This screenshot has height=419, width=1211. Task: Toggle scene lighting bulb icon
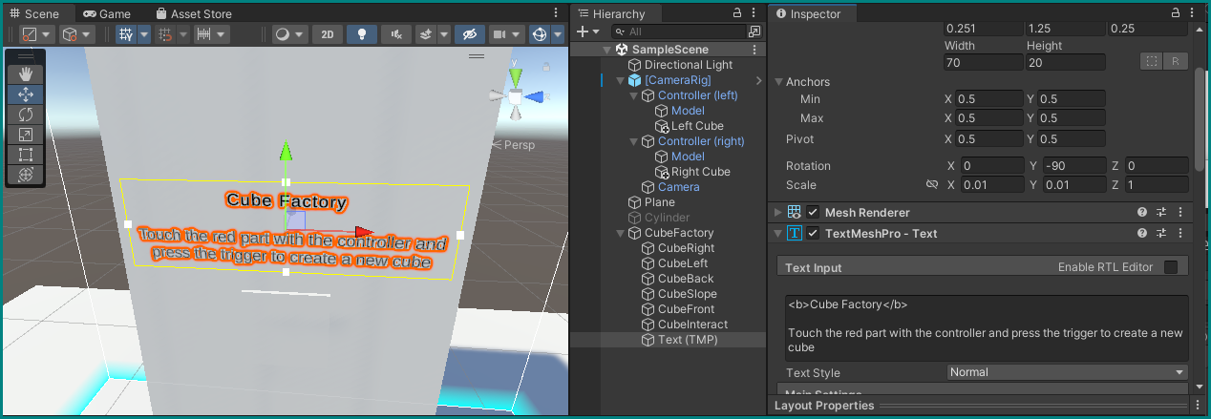(x=361, y=34)
